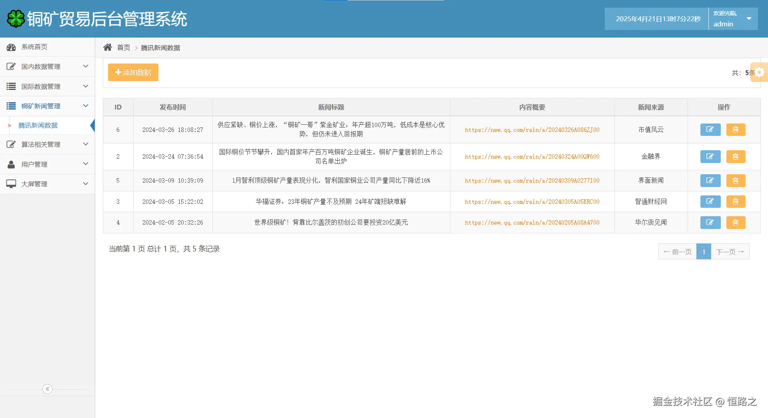Screen dimensions: 768x418
Task: Open the settings gear on right edge
Action: pyautogui.click(x=760, y=72)
